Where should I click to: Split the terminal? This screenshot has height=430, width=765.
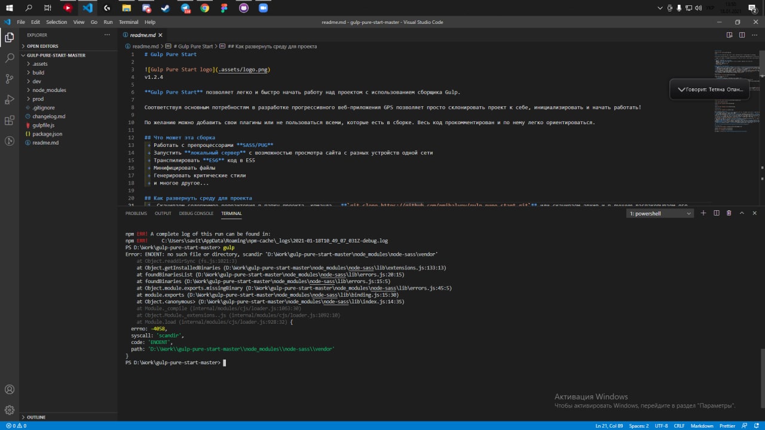point(716,213)
